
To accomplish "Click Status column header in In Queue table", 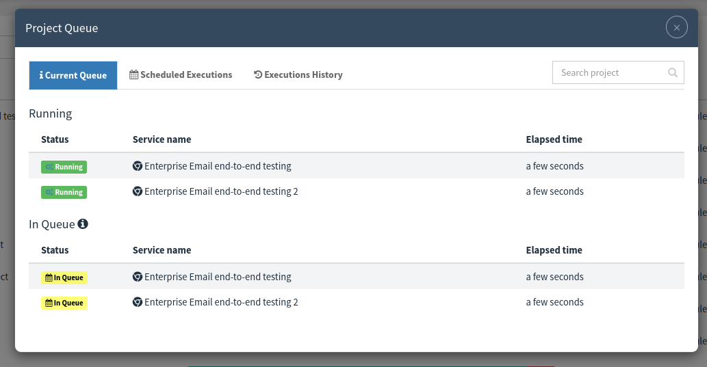I will (x=55, y=250).
